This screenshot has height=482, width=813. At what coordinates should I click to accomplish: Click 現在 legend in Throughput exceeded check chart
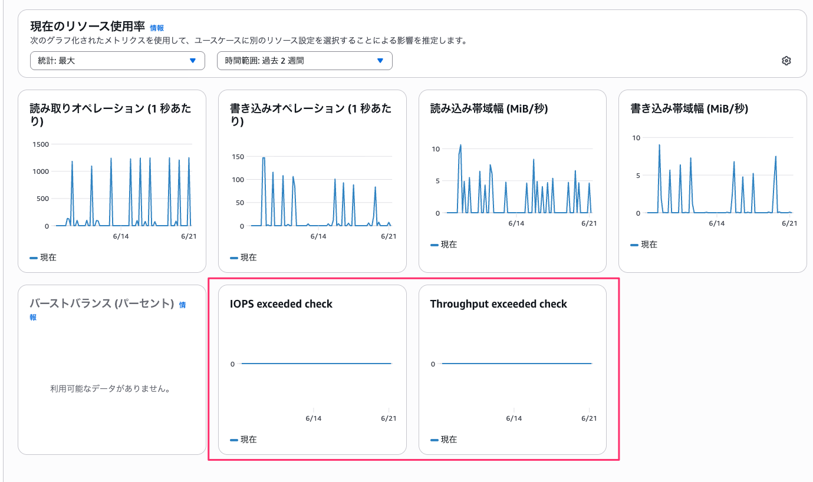(444, 440)
